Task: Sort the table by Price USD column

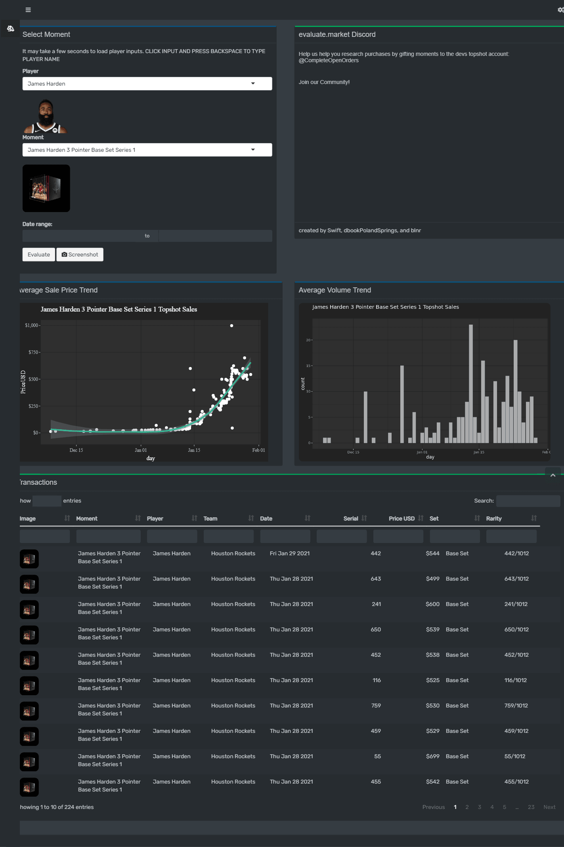Action: coord(398,518)
